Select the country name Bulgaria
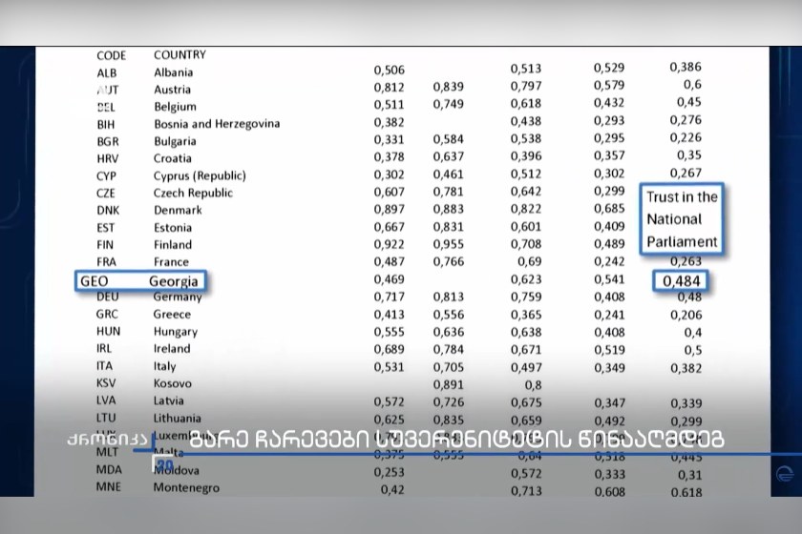This screenshot has height=534, width=802. click(x=175, y=141)
